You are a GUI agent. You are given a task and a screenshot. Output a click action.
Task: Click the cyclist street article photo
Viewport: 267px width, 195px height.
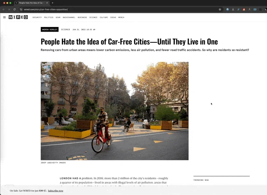pos(115,111)
